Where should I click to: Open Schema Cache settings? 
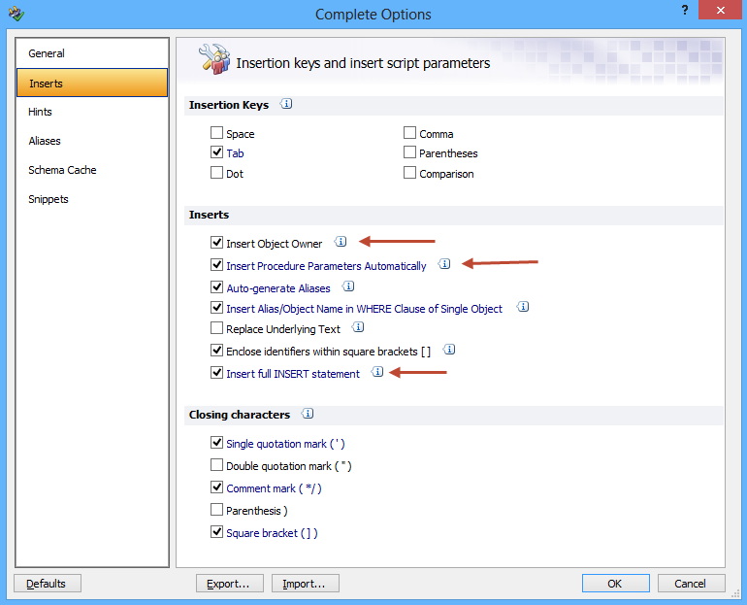[x=92, y=170]
